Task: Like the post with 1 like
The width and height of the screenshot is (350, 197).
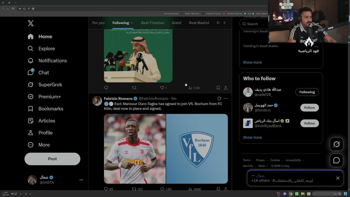Action: 164,88
